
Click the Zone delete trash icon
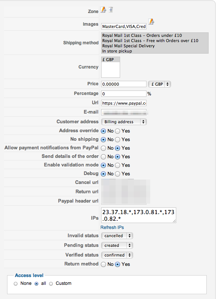(111, 10)
